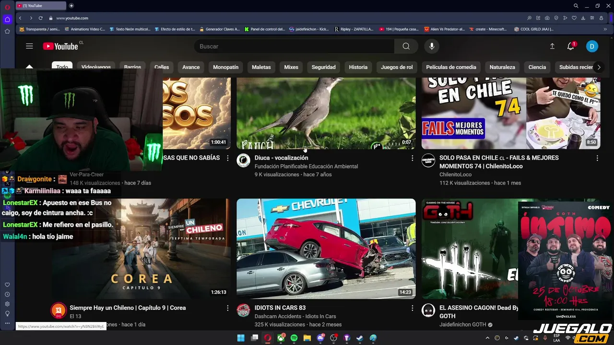Click the search magnifier button
Viewport: 614px width, 345px height.
tap(406, 46)
